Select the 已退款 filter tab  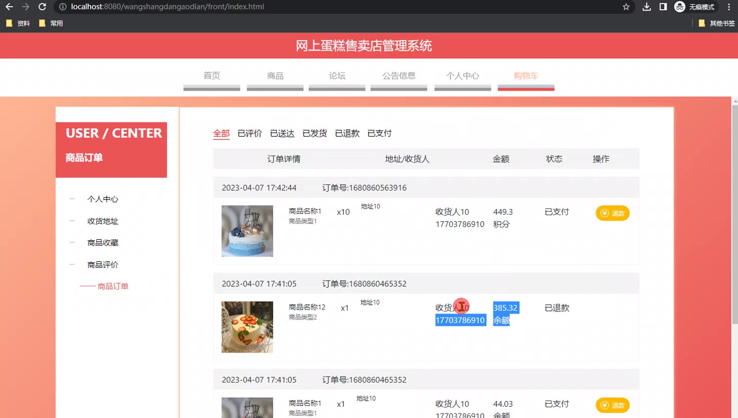click(x=347, y=133)
